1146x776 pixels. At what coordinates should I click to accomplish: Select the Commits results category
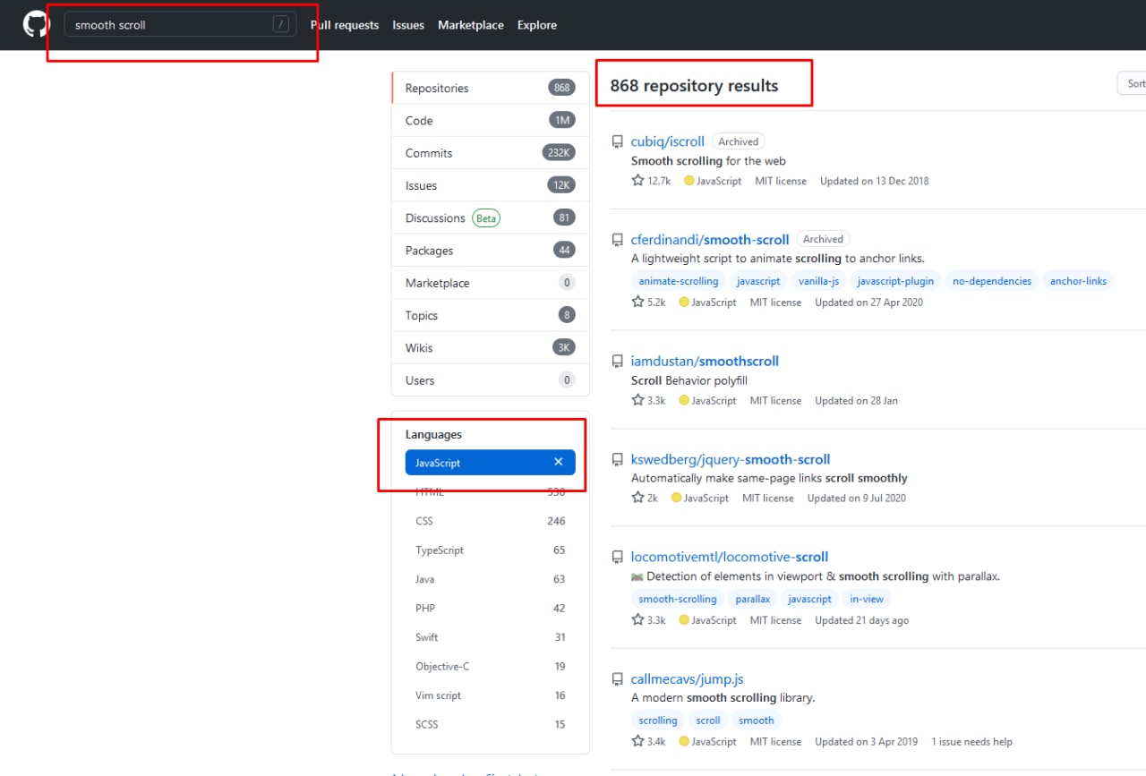coord(491,153)
